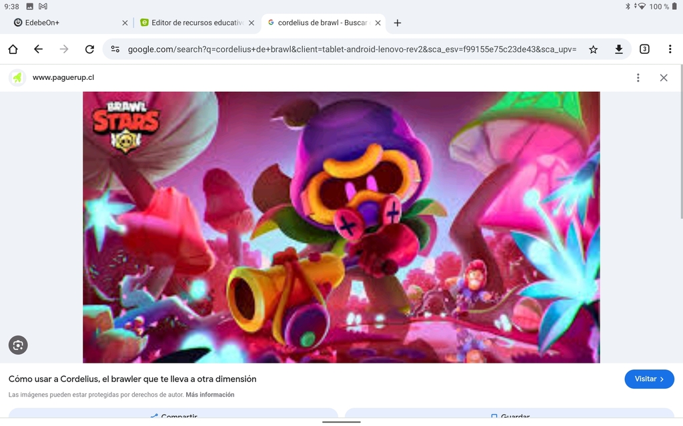This screenshot has width=683, height=426.
Task: Tap the Bluetooth status icon
Action: click(x=628, y=7)
